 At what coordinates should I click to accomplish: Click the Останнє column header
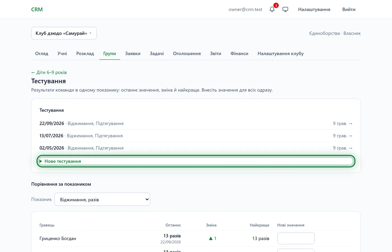tap(173, 225)
